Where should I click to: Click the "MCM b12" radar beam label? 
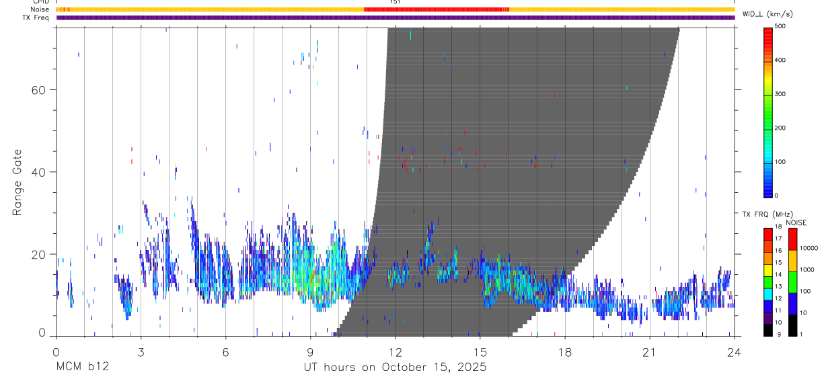(83, 367)
